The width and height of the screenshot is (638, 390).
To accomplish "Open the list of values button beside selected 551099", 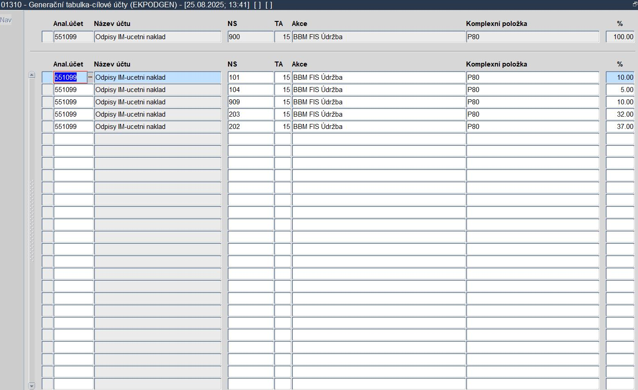I will (x=90, y=77).
